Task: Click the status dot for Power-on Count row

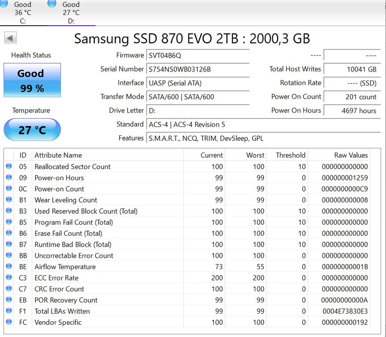Action: (x=9, y=188)
